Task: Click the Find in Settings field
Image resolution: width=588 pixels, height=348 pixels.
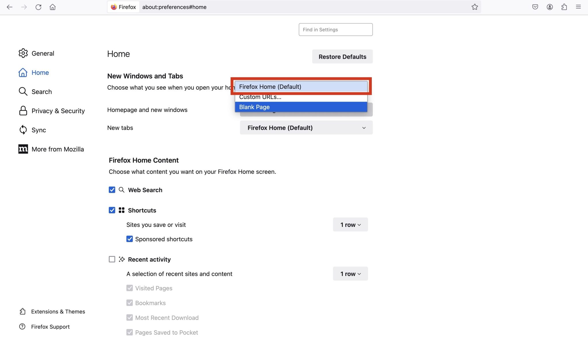Action: (335, 30)
